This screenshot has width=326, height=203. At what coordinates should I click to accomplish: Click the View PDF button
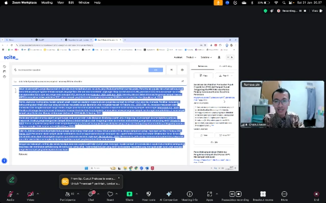point(225,136)
